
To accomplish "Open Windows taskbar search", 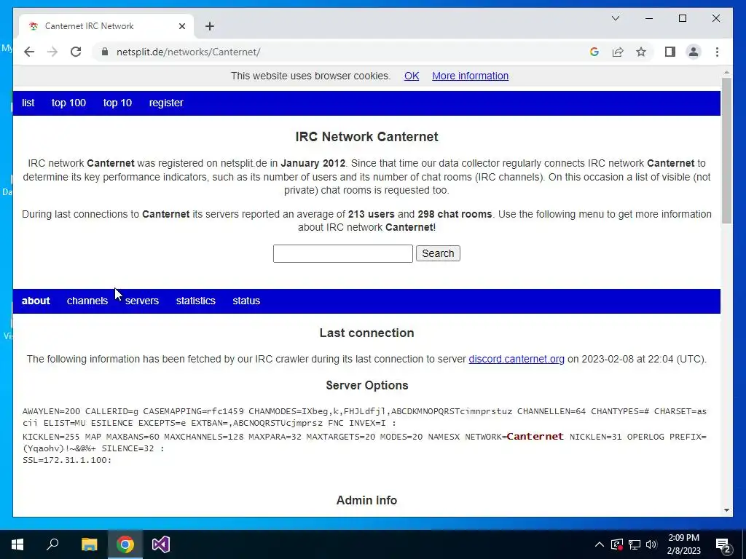I will pos(52,544).
